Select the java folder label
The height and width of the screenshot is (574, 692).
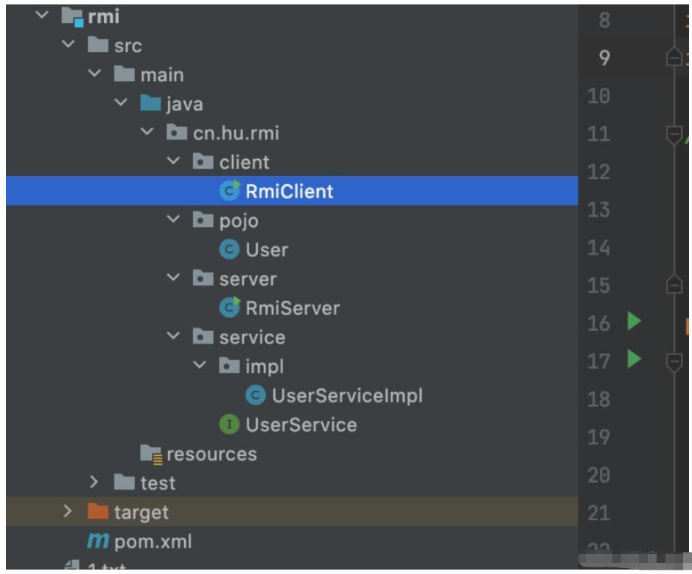point(185,105)
